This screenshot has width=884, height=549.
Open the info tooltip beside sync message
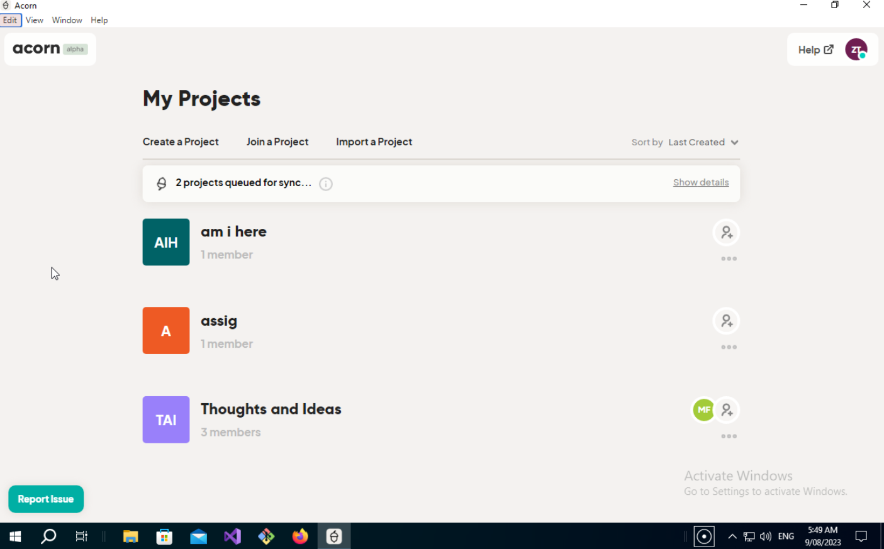(x=325, y=184)
